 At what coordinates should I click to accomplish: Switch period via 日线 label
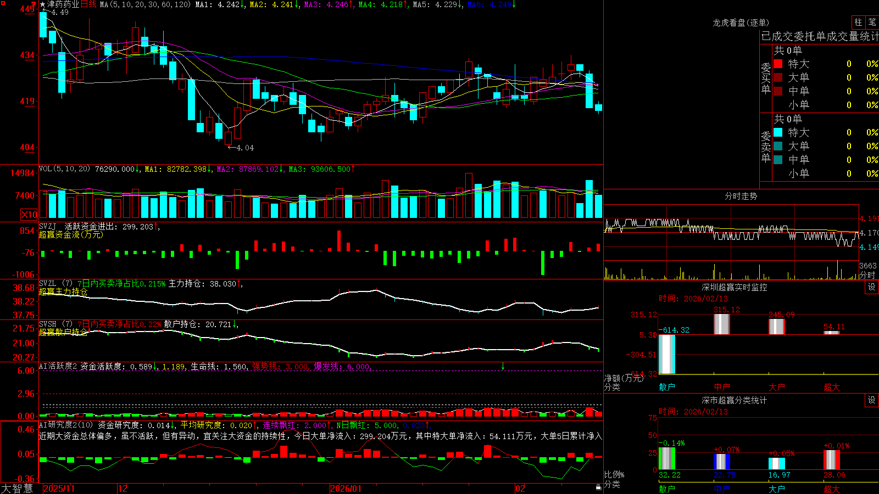tap(89, 4)
